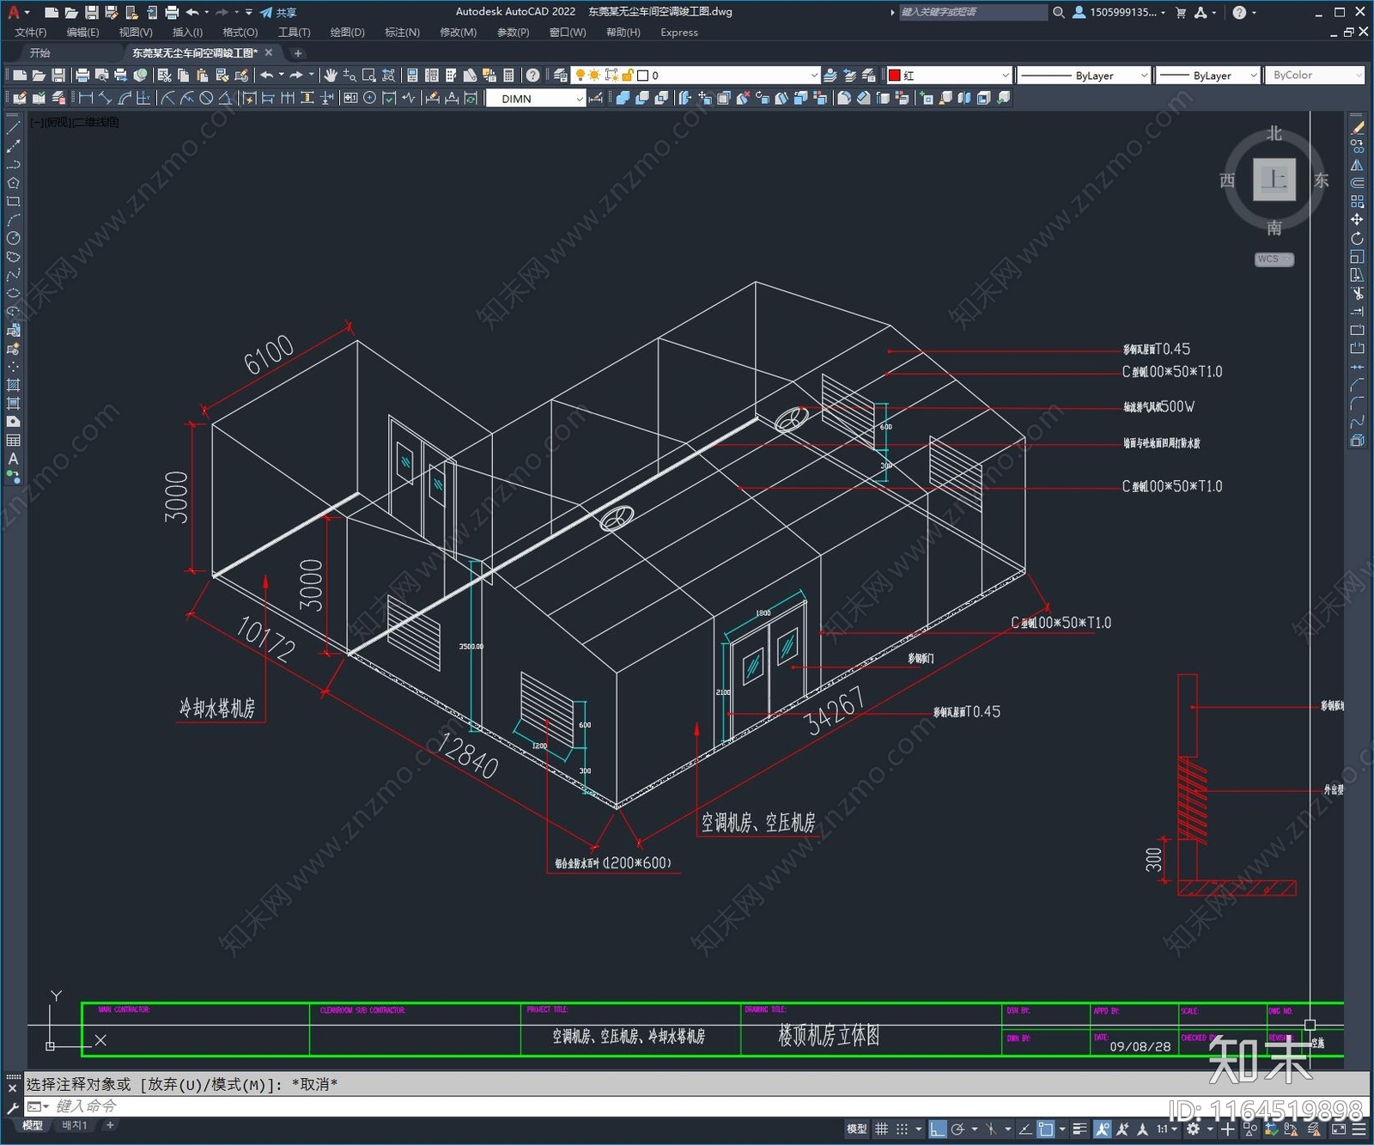Select the Line tool in left toolbar
Image resolution: width=1374 pixels, height=1145 pixels.
tap(13, 128)
